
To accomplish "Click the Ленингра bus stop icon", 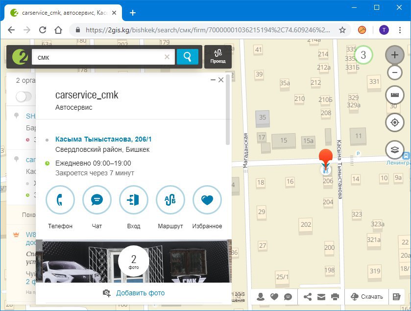I will click(406, 156).
